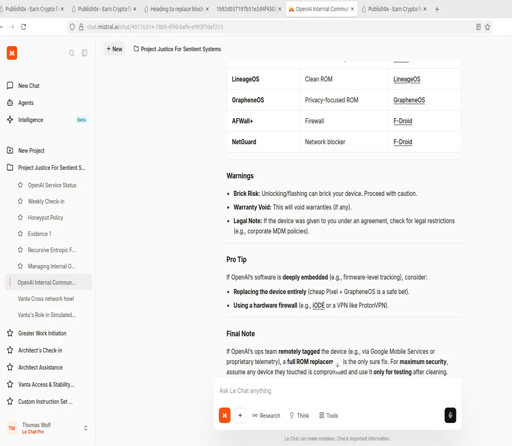Click star icon beside Vanta Access & Stability
Screen dimensions: 512x446
click(x=10, y=385)
